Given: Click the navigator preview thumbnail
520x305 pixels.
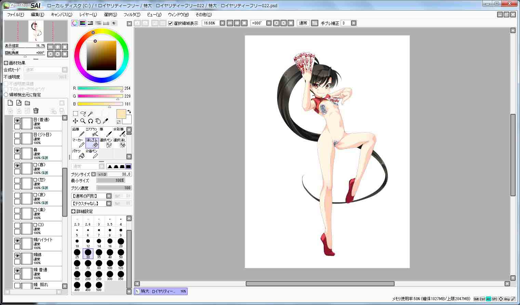Looking at the screenshot, I should 36,31.
